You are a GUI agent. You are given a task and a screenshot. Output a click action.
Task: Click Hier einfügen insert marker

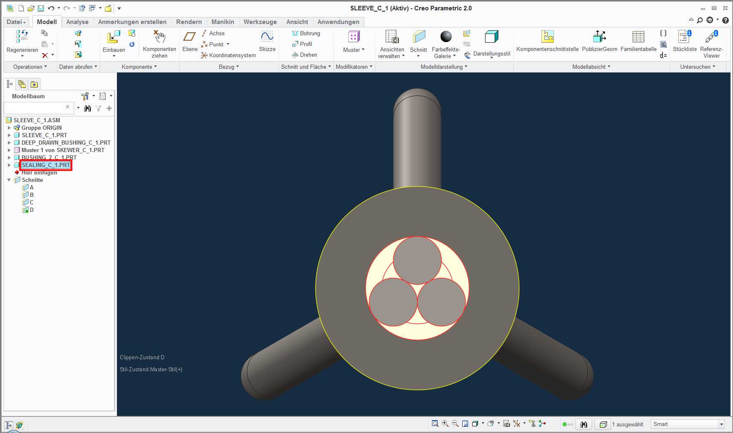pos(39,172)
